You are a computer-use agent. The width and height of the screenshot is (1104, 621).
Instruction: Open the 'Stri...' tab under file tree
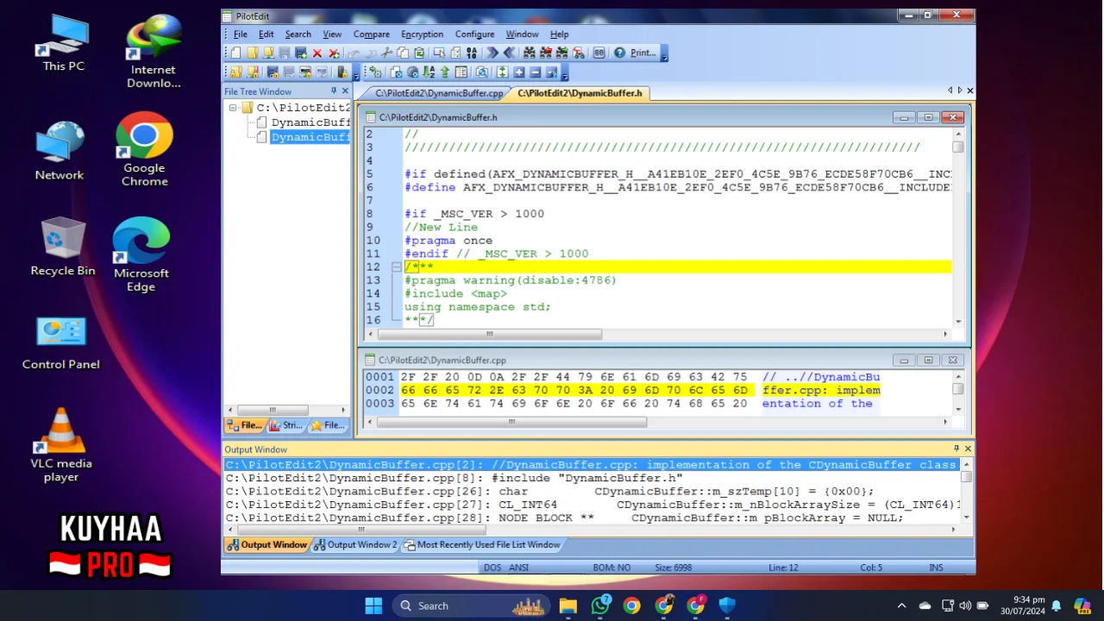coord(285,425)
